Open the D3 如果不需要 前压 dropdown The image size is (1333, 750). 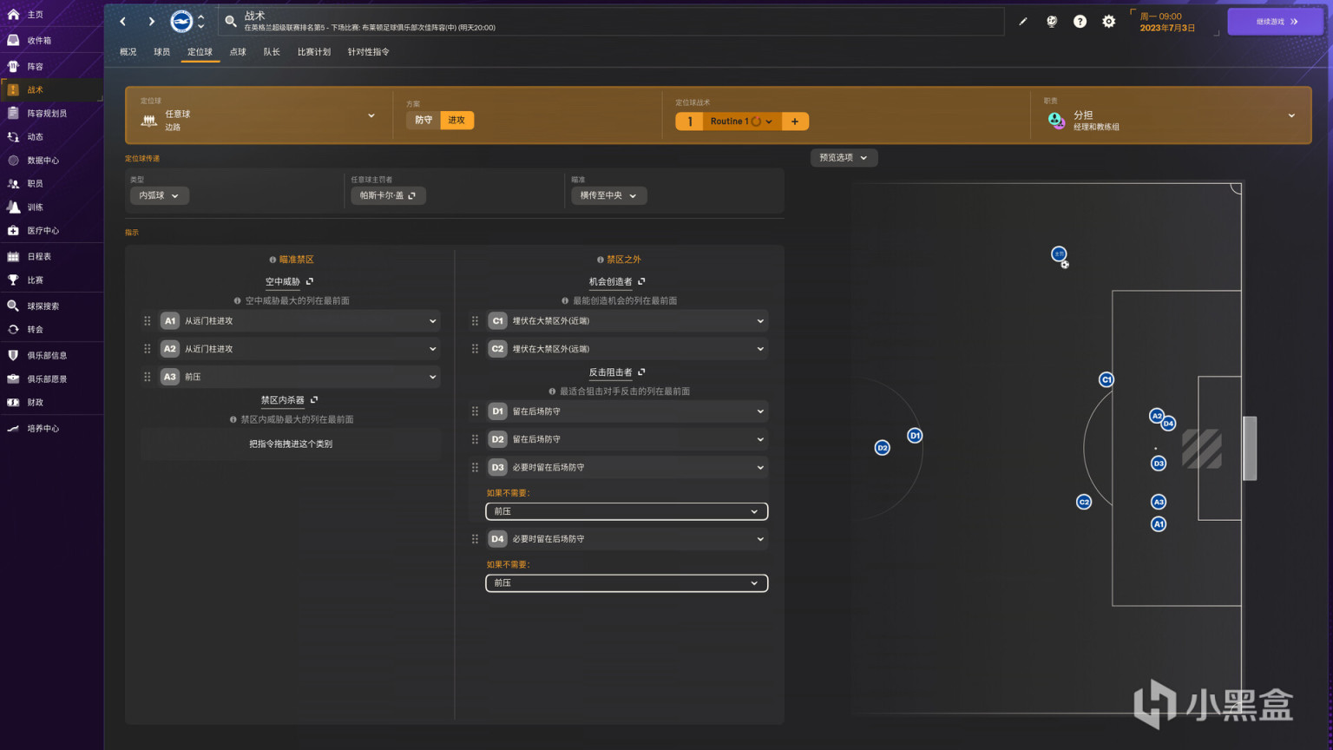[x=627, y=512]
